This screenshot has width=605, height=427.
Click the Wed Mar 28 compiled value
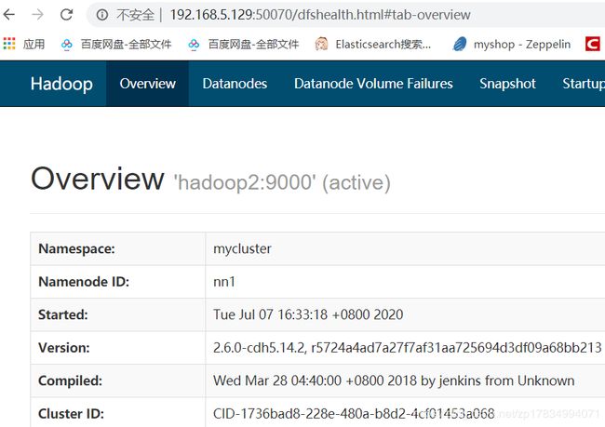[394, 381]
